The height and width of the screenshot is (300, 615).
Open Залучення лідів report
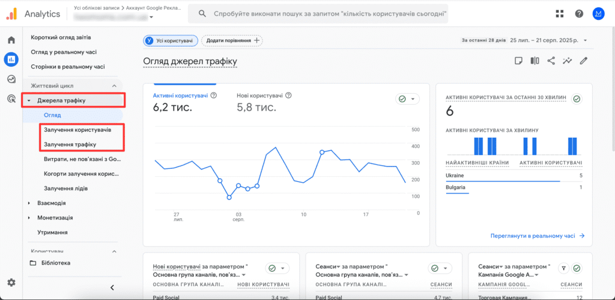pos(65,189)
